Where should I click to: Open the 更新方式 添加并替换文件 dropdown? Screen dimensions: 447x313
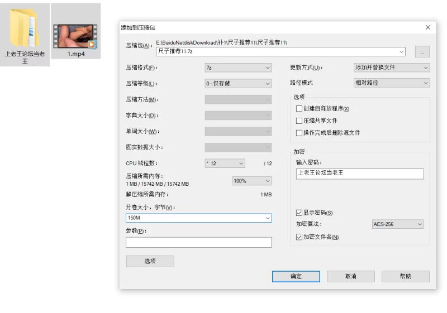pyautogui.click(x=392, y=68)
